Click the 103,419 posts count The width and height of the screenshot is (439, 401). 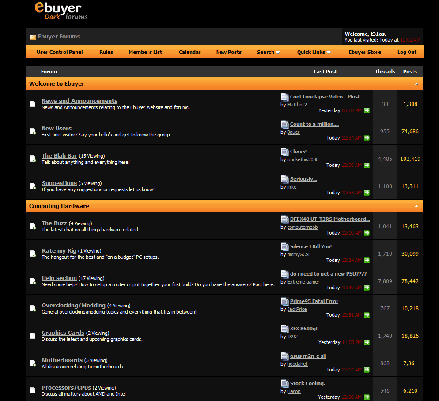(410, 159)
